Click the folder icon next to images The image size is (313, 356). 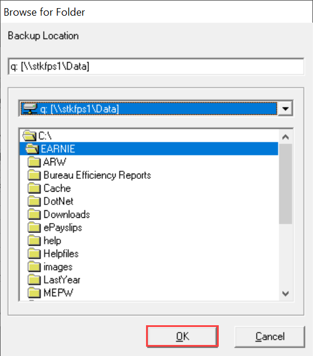tap(34, 267)
